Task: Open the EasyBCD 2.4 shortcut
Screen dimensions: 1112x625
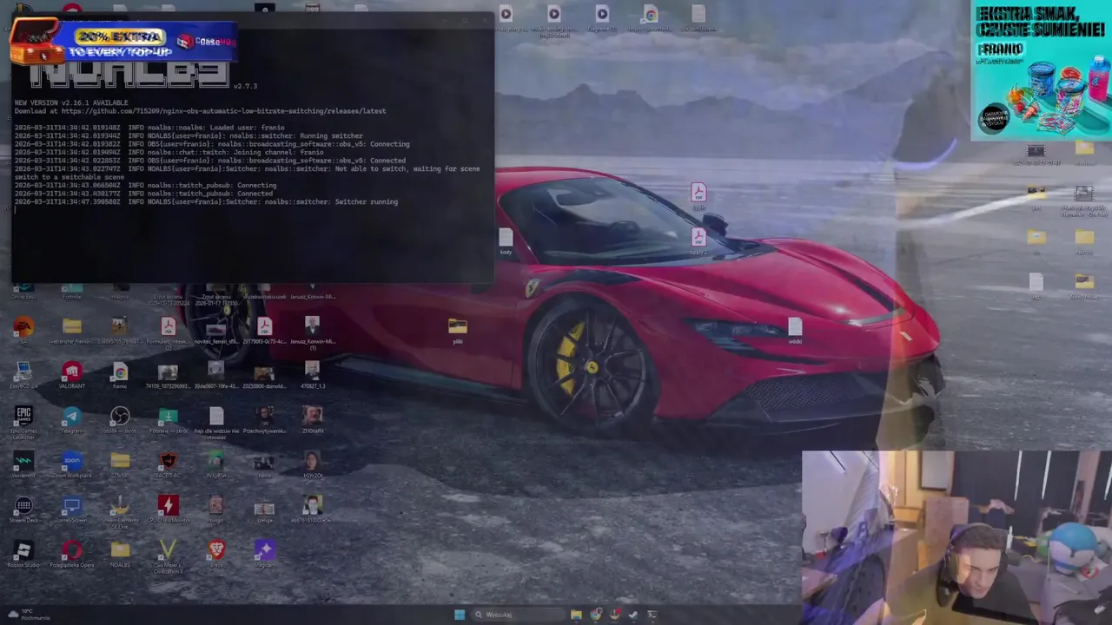Action: click(x=23, y=375)
